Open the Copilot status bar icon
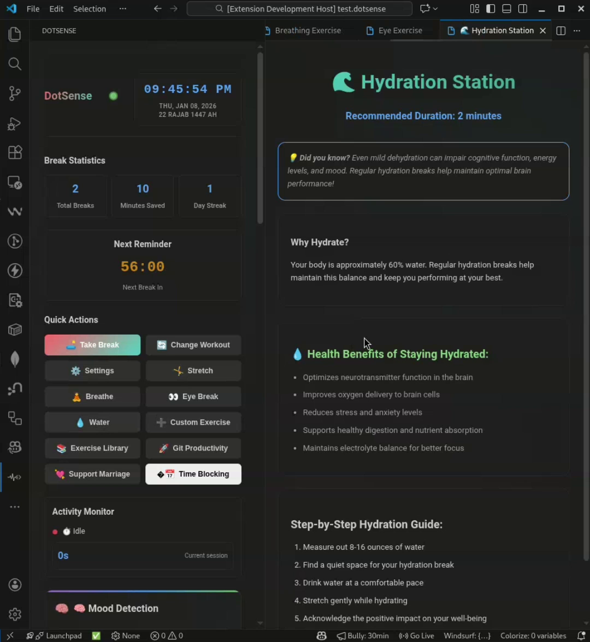590x642 pixels. tap(322, 635)
